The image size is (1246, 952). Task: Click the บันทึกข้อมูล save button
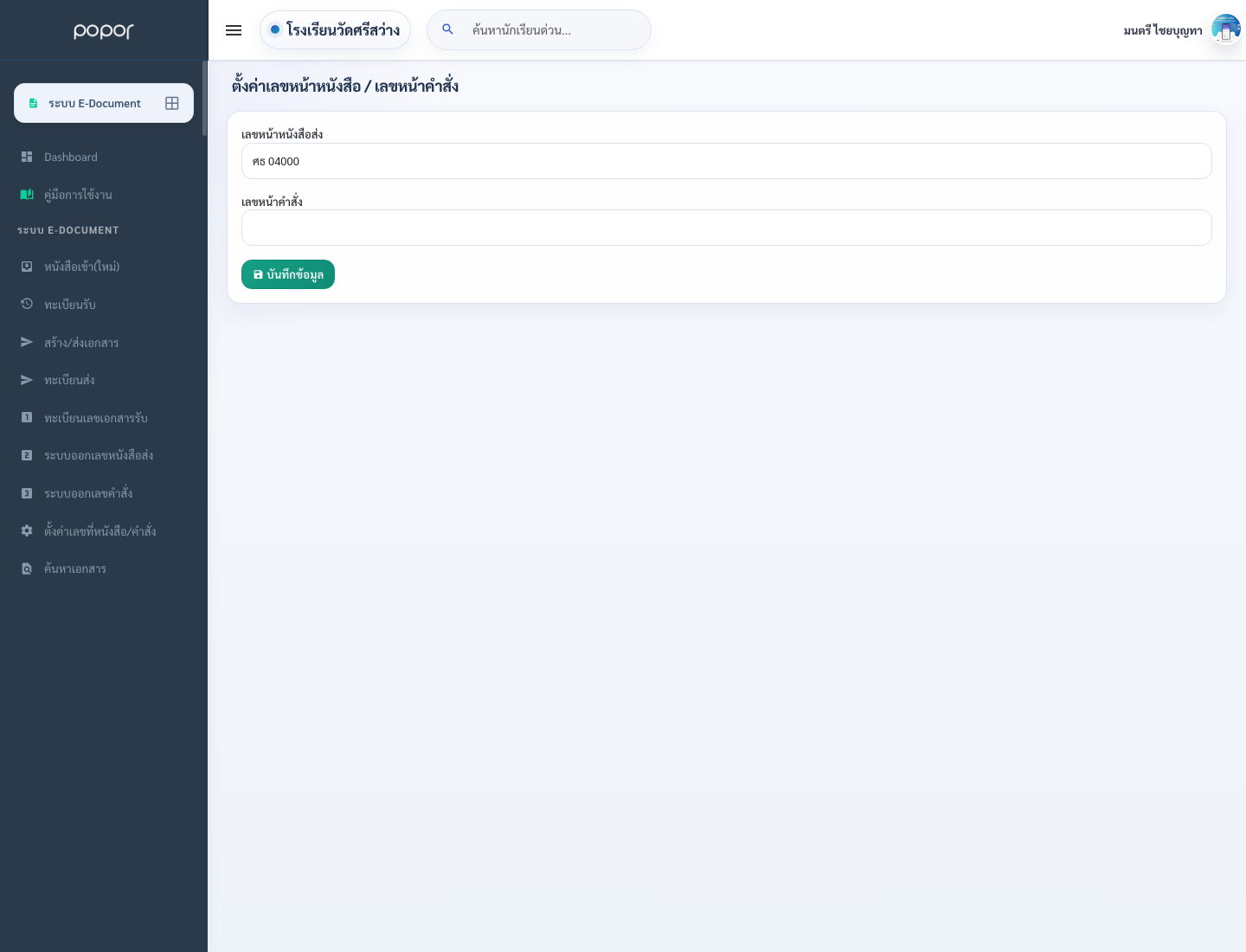pyautogui.click(x=288, y=274)
